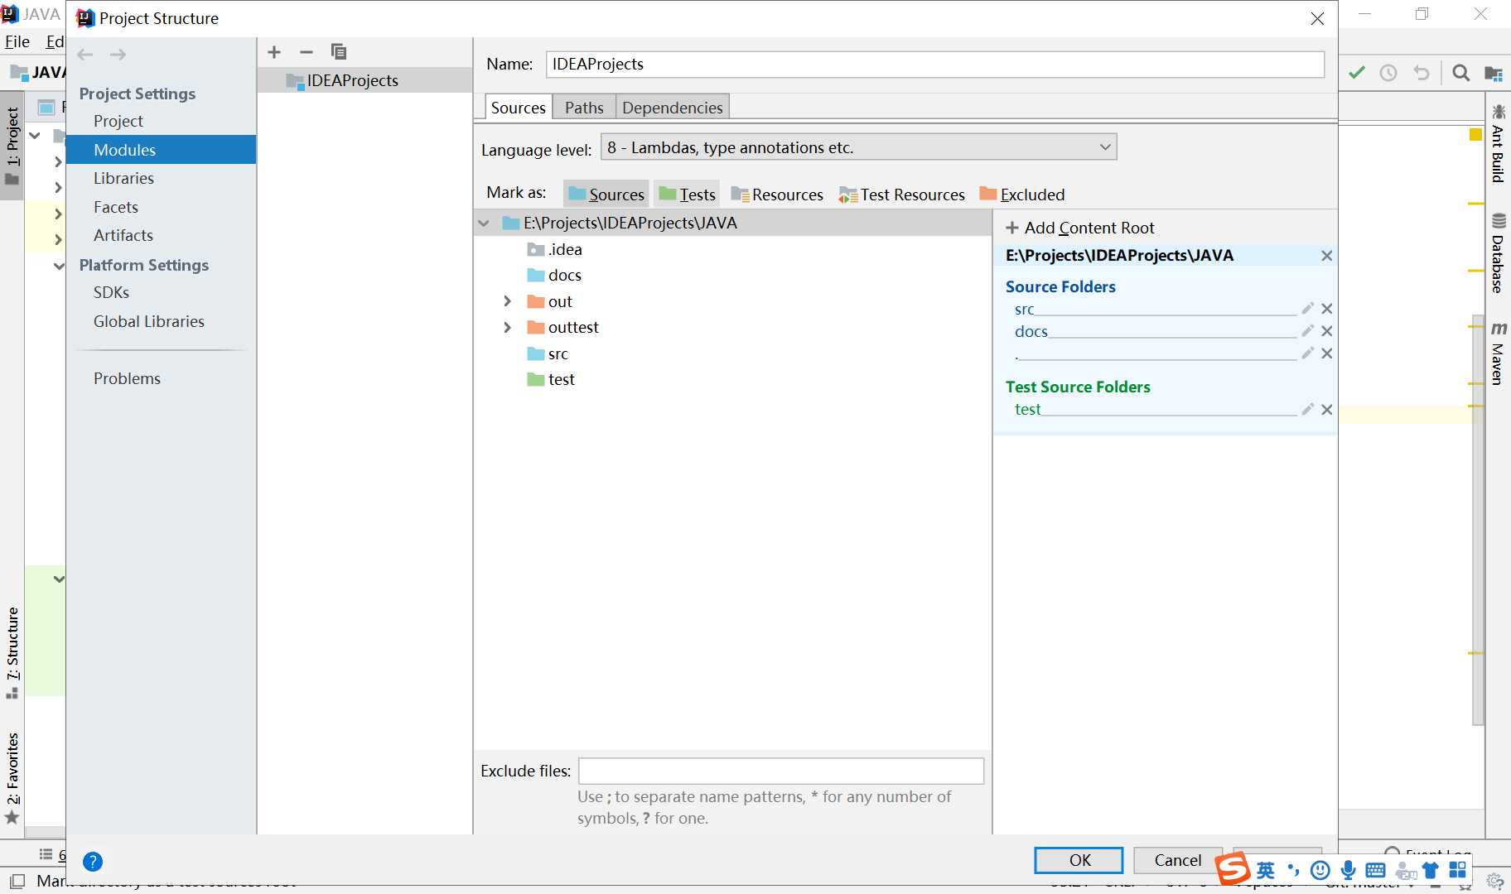
Task: Select the docs folder in tree
Action: tap(554, 275)
